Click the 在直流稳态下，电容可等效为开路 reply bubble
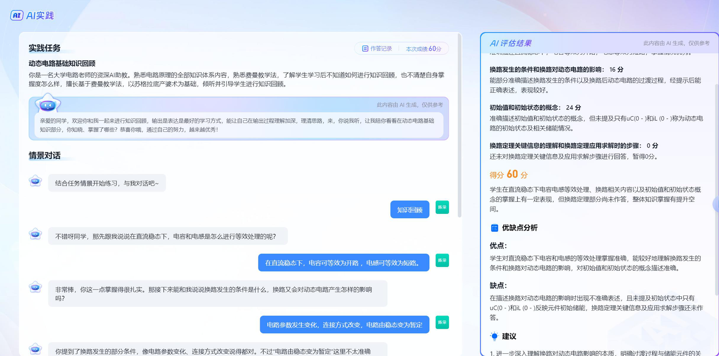The width and height of the screenshot is (719, 356). coord(344,263)
